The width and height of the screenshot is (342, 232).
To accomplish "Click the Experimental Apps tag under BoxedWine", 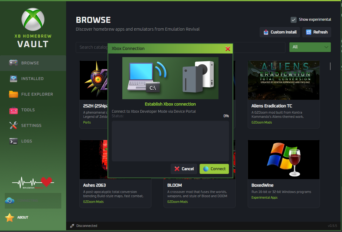I will pos(264,197).
